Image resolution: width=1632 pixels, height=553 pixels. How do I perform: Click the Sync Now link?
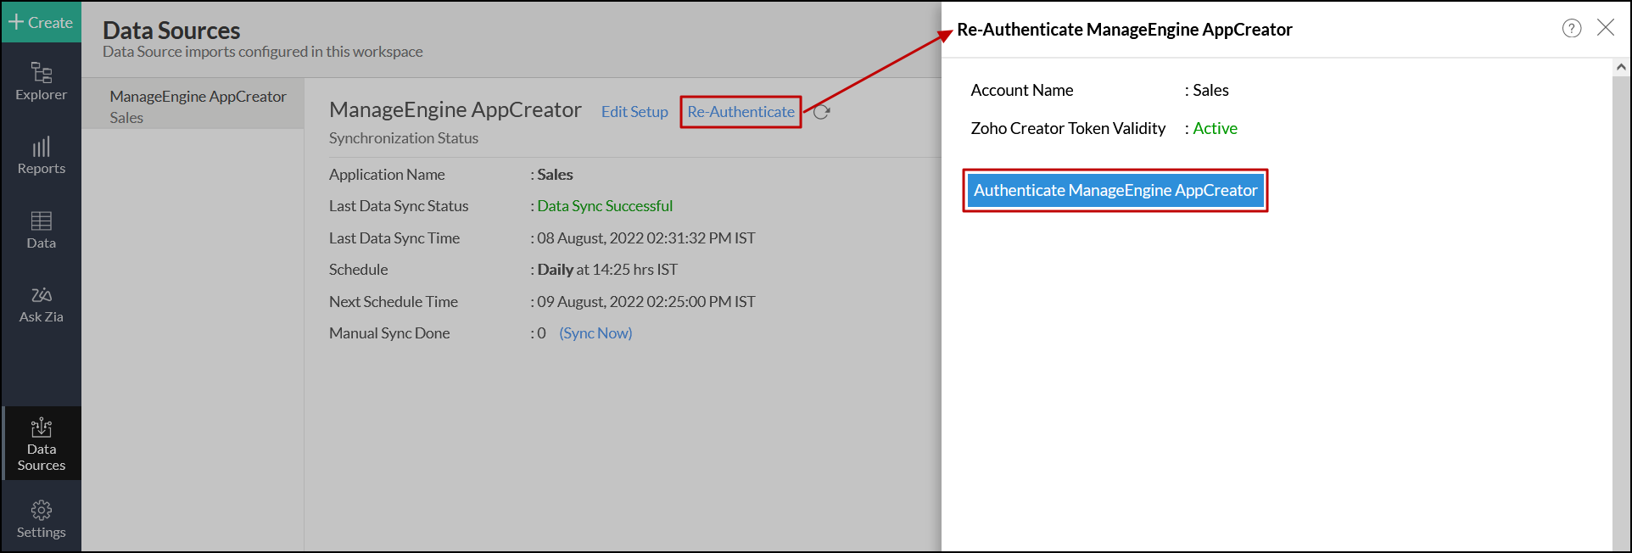tap(595, 333)
